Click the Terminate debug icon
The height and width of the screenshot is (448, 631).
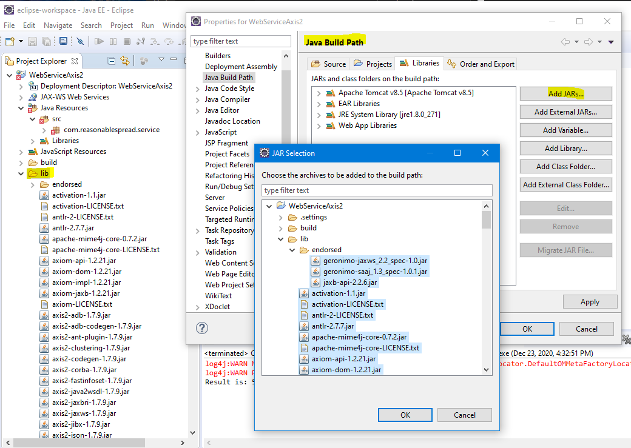(x=127, y=41)
